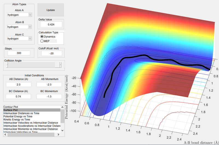This screenshot has width=219, height=145.
Task: Click the Delta Value input field
Action: [x=51, y=25]
